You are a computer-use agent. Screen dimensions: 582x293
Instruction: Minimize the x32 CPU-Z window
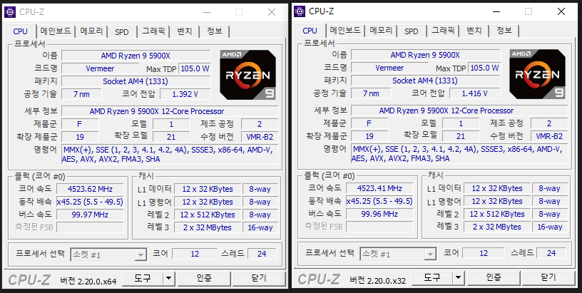pyautogui.click(x=495, y=11)
